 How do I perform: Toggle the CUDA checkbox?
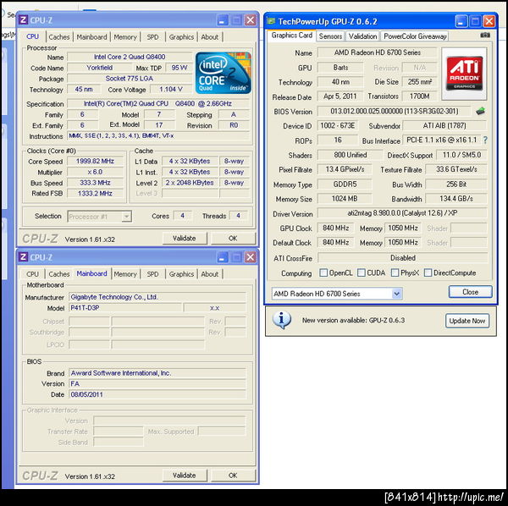(x=361, y=272)
